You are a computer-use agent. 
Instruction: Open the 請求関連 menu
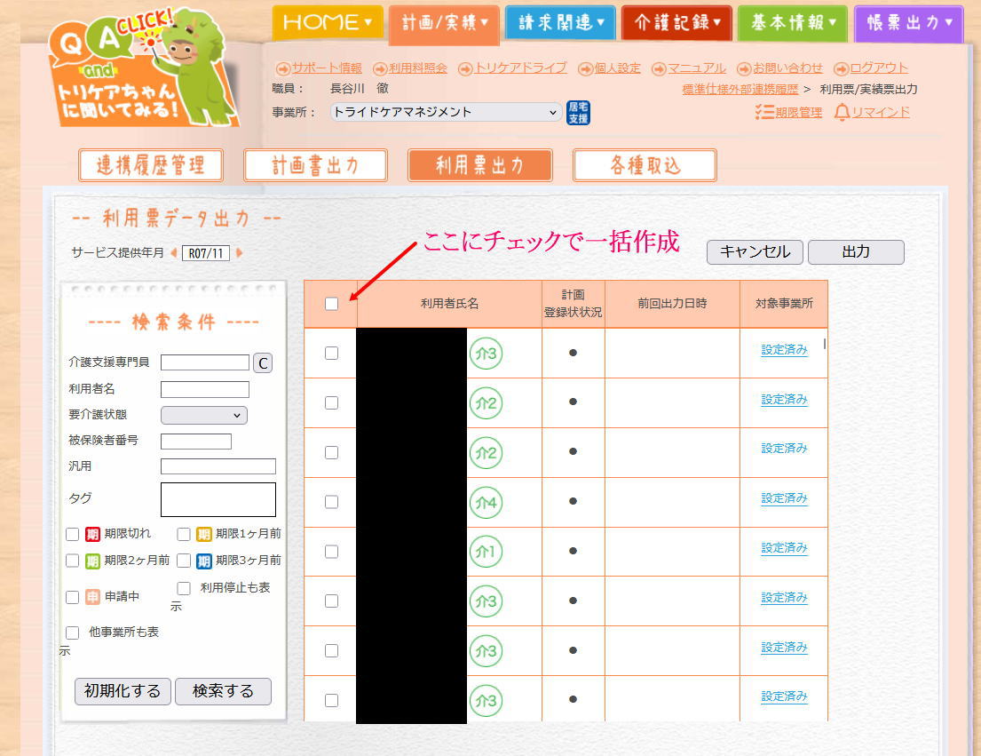pos(559,23)
